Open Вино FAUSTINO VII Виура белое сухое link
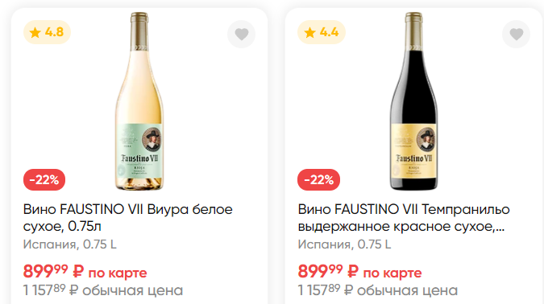This screenshot has height=304, width=544. click(127, 218)
